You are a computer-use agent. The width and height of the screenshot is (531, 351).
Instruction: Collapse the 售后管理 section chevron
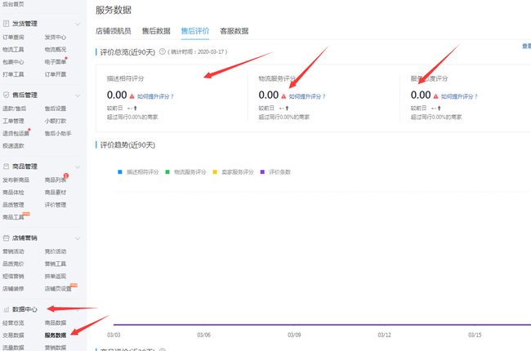coord(78,96)
